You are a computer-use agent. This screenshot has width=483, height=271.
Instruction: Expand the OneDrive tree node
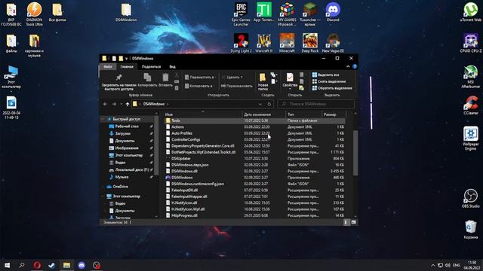(x=103, y=187)
